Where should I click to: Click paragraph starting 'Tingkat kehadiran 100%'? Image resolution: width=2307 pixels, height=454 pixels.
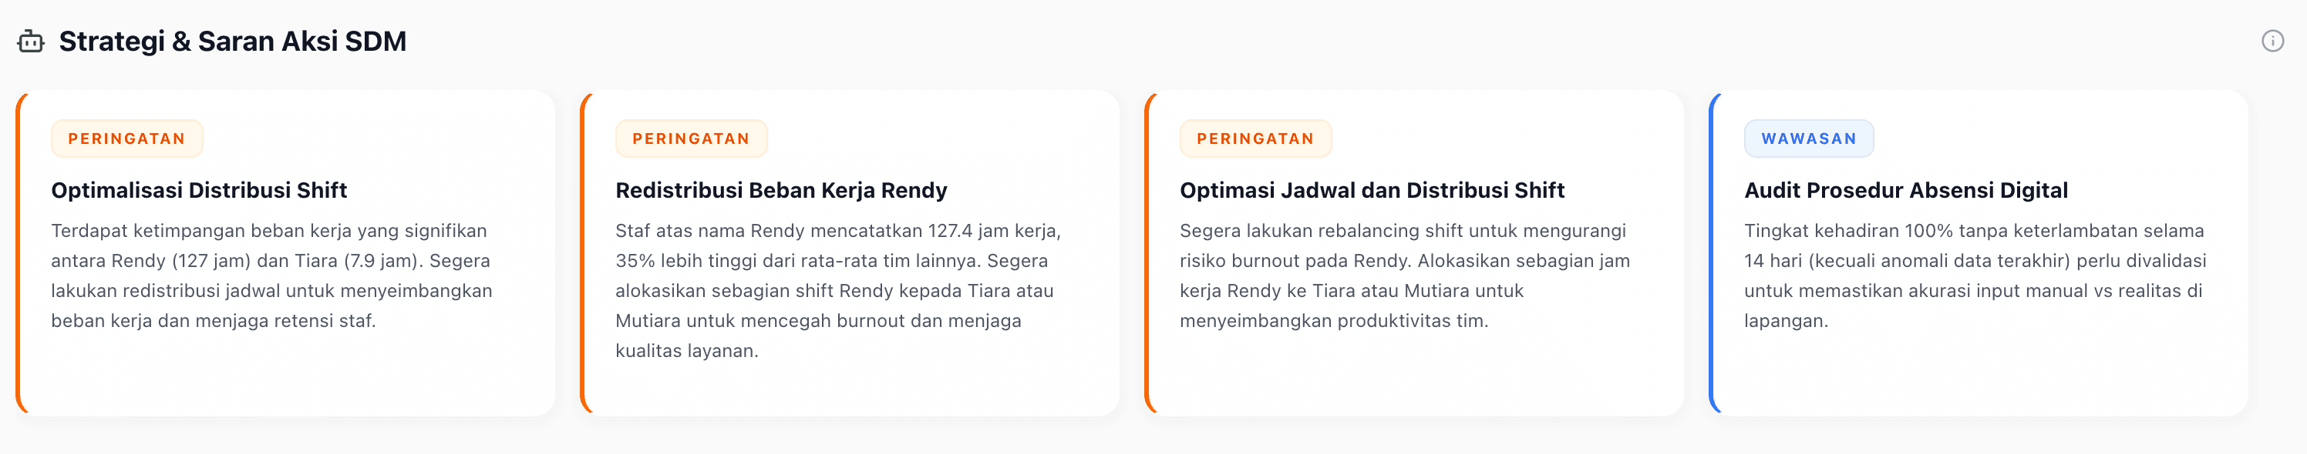tap(1974, 275)
